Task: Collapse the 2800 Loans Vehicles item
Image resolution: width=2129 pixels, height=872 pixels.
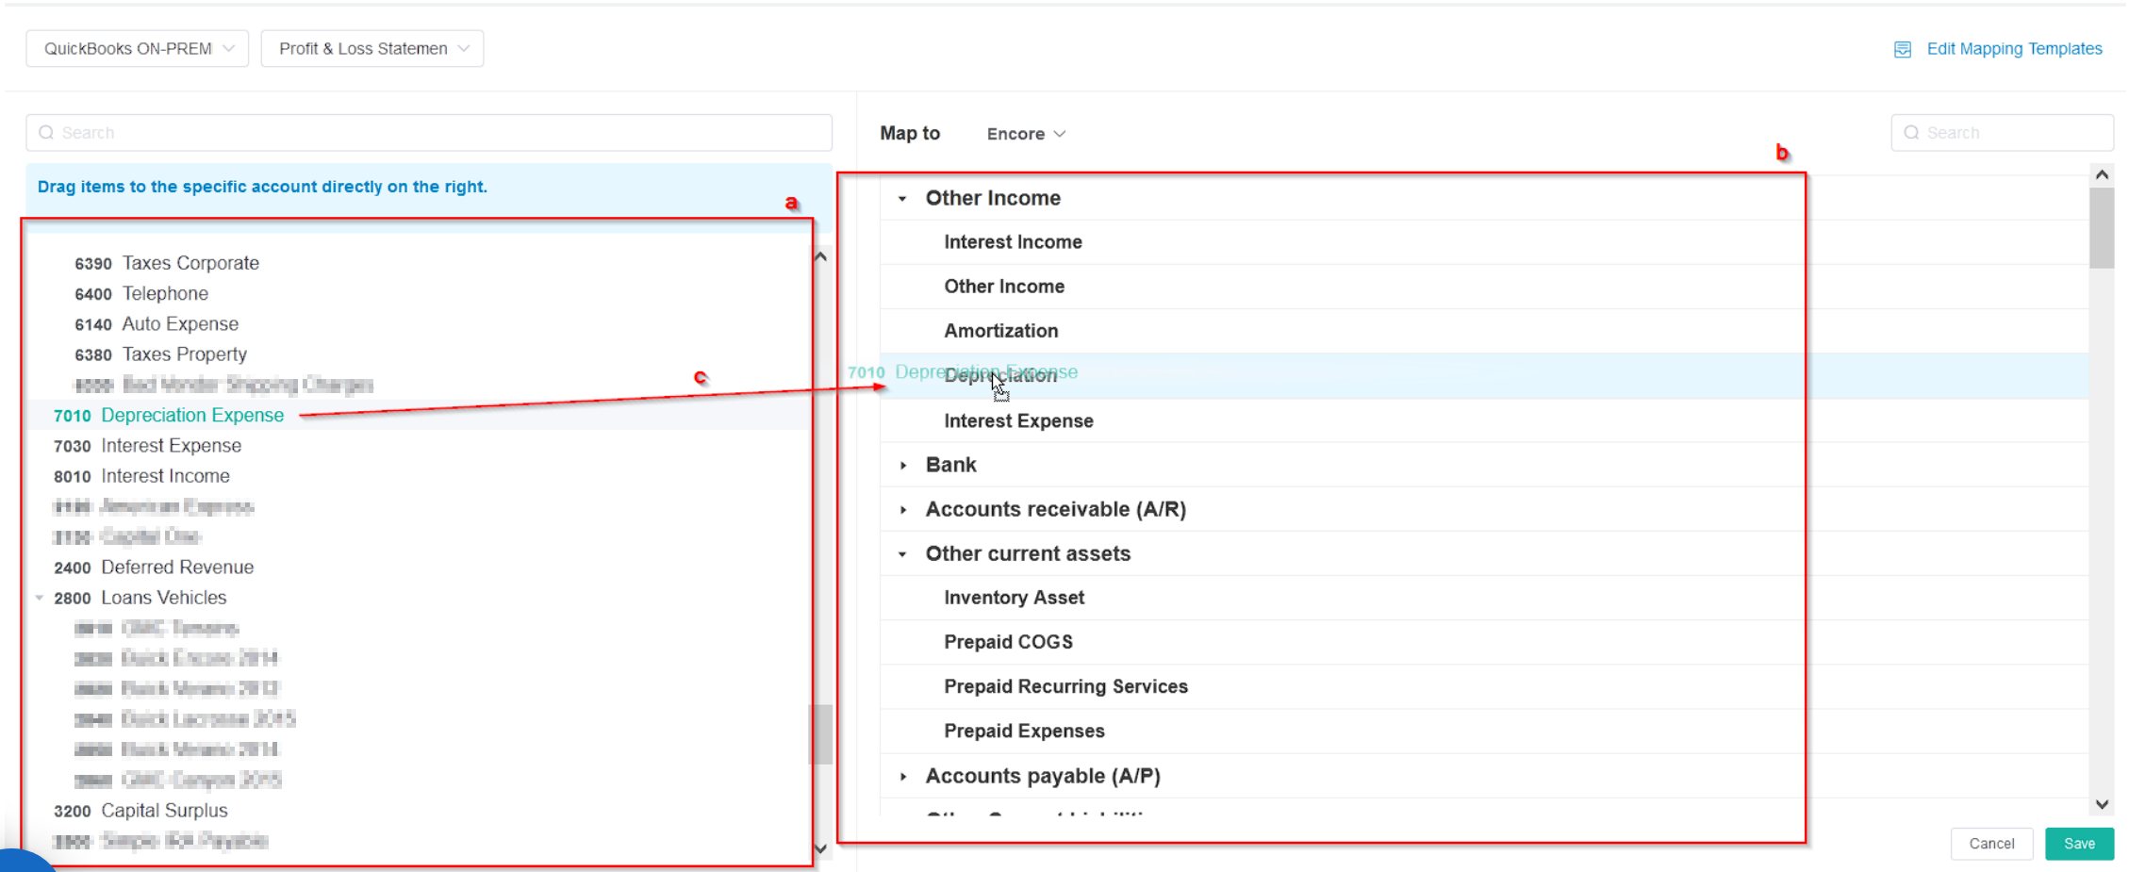Action: (x=40, y=598)
